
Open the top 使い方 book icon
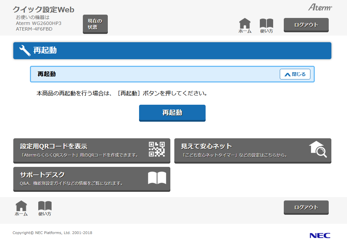(x=266, y=26)
